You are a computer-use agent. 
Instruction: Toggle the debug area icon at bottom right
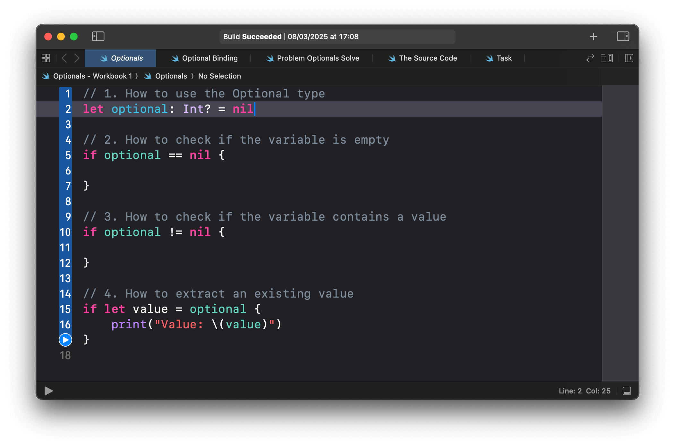627,391
